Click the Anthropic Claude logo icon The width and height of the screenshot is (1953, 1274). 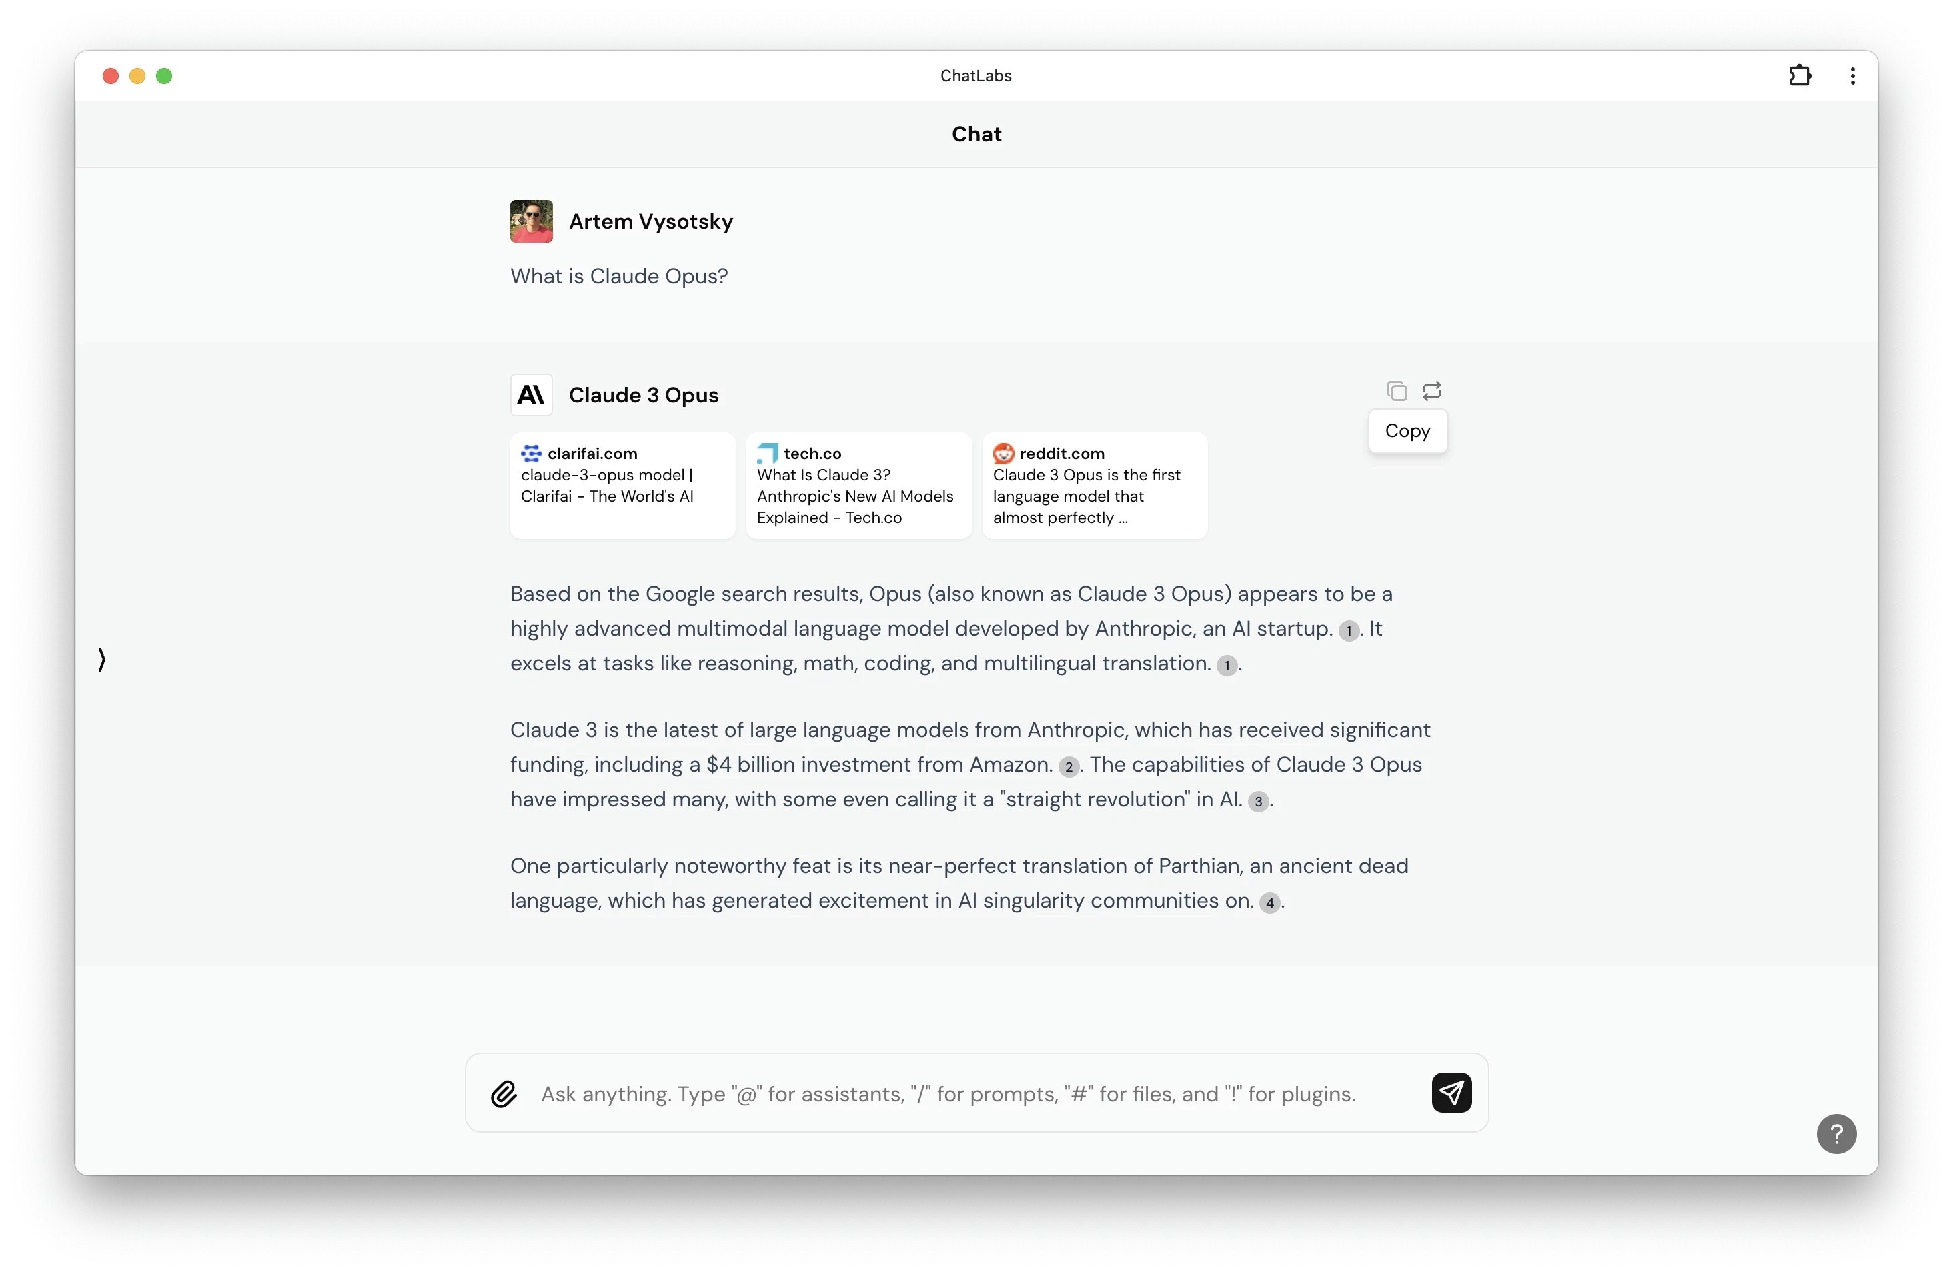[x=531, y=396]
